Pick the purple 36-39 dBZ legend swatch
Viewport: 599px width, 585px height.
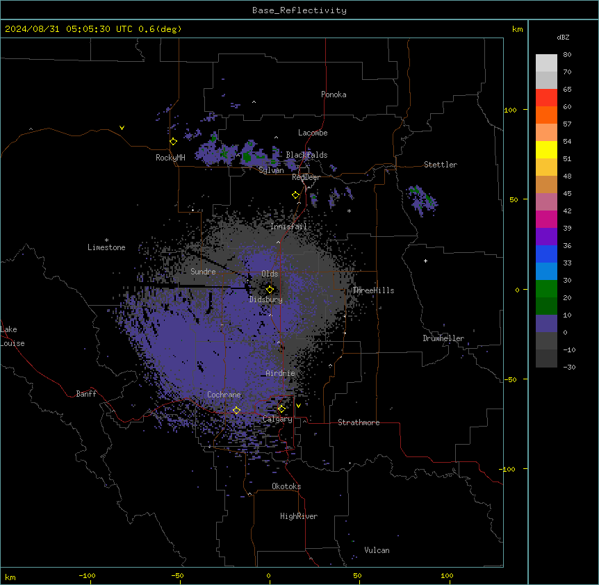point(546,237)
